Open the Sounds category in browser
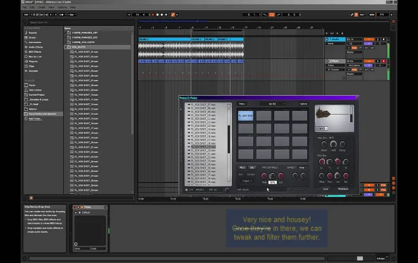The width and height of the screenshot is (418, 263). pyautogui.click(x=32, y=33)
